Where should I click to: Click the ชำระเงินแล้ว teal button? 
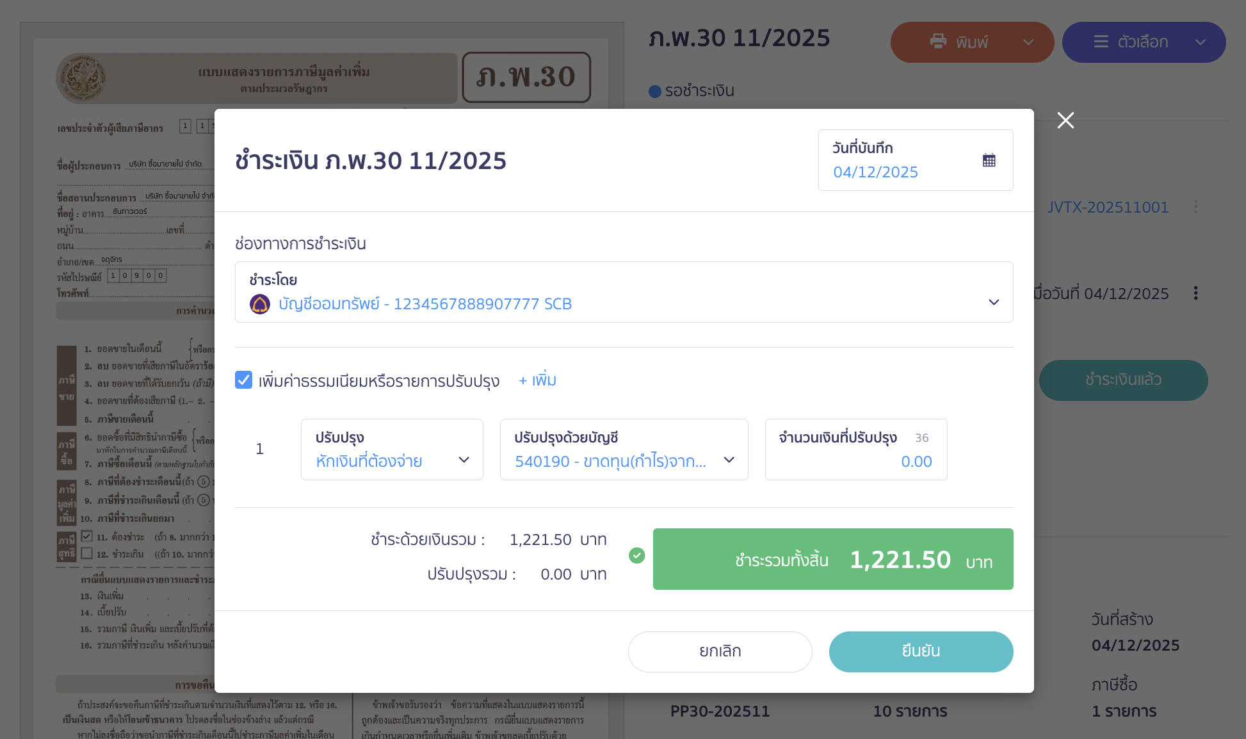pyautogui.click(x=1123, y=380)
